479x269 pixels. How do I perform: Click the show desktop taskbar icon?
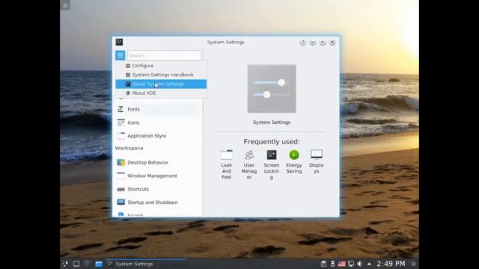76,264
